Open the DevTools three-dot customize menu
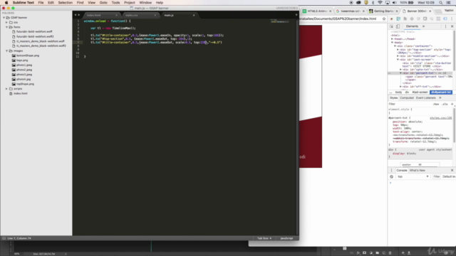 click(x=445, y=26)
